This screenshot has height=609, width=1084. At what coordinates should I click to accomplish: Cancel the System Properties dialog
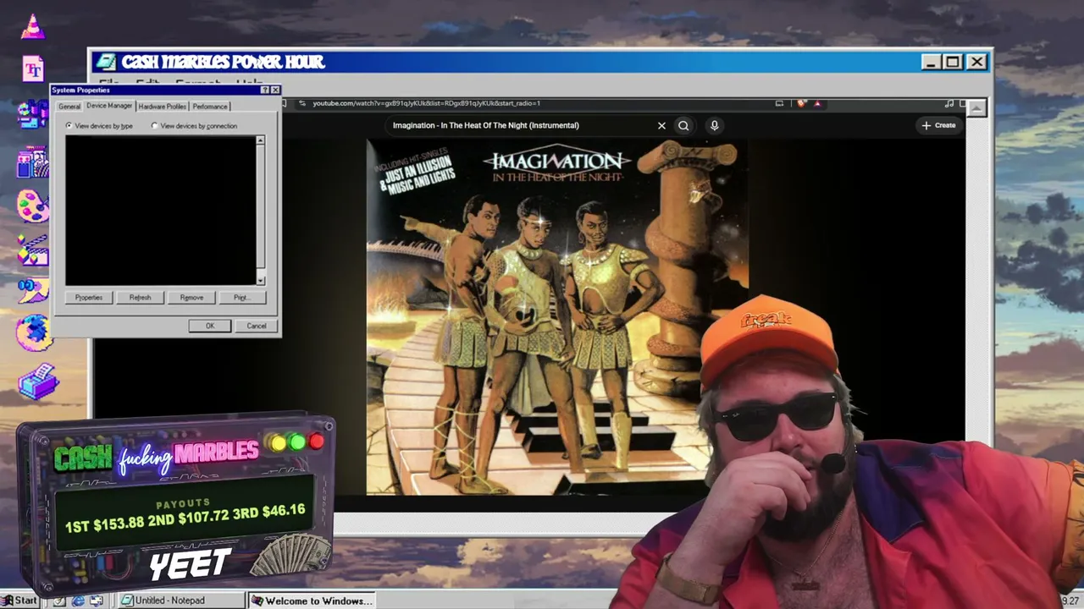click(257, 326)
